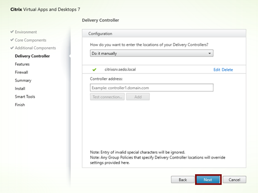Select the Install step in sidebar

pyautogui.click(x=20, y=88)
